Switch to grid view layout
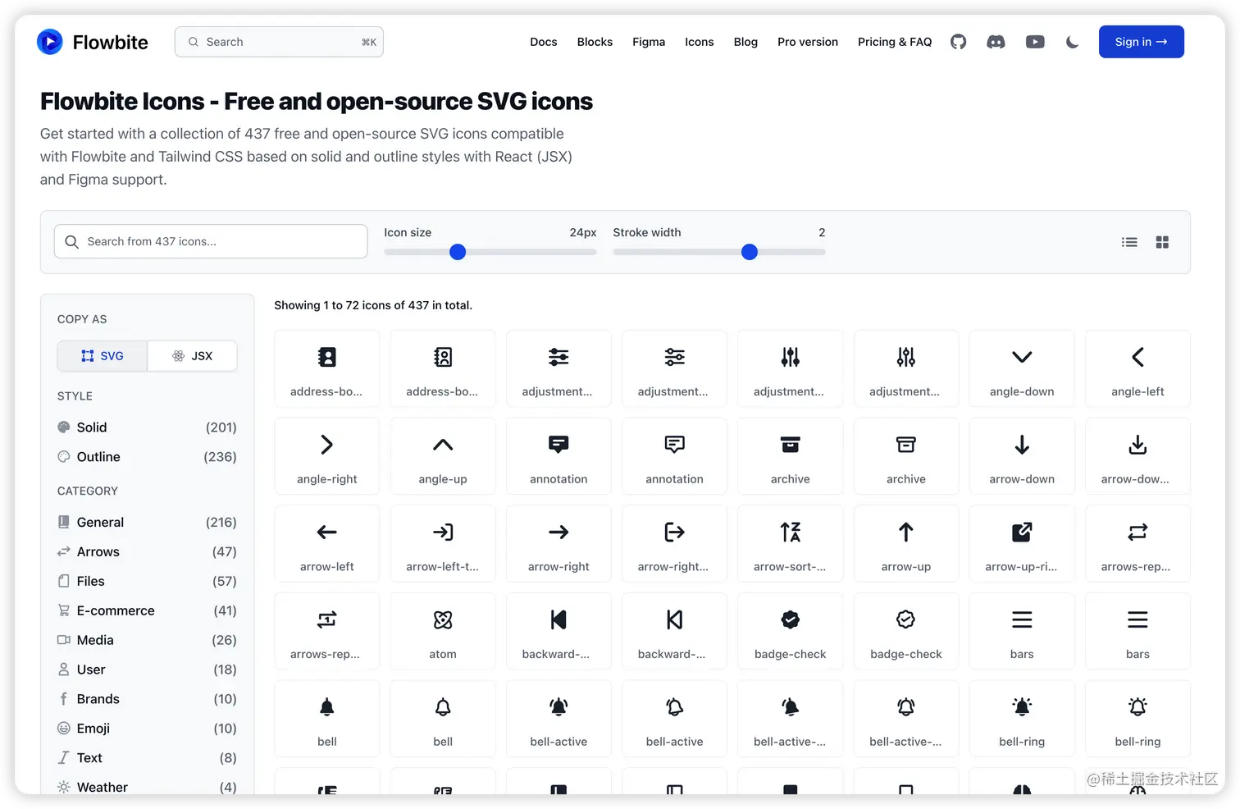 [x=1162, y=242]
